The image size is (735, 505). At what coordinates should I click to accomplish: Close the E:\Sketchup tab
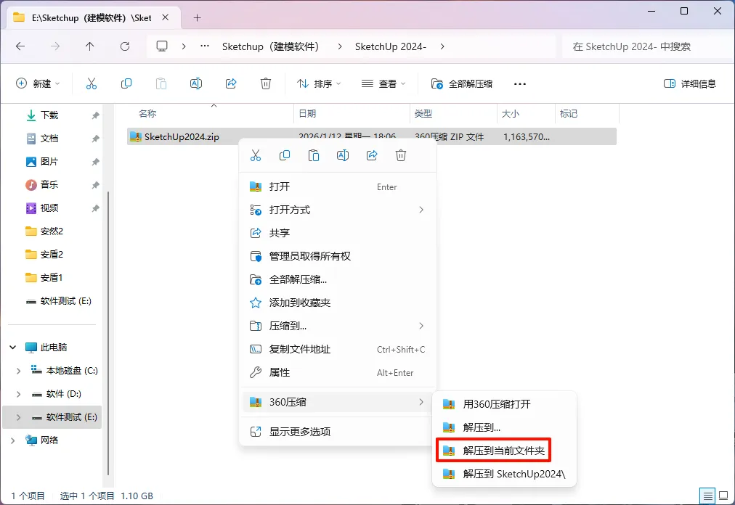pos(166,17)
